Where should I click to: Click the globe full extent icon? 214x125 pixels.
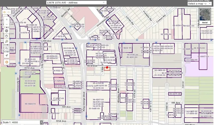click(x=7, y=31)
